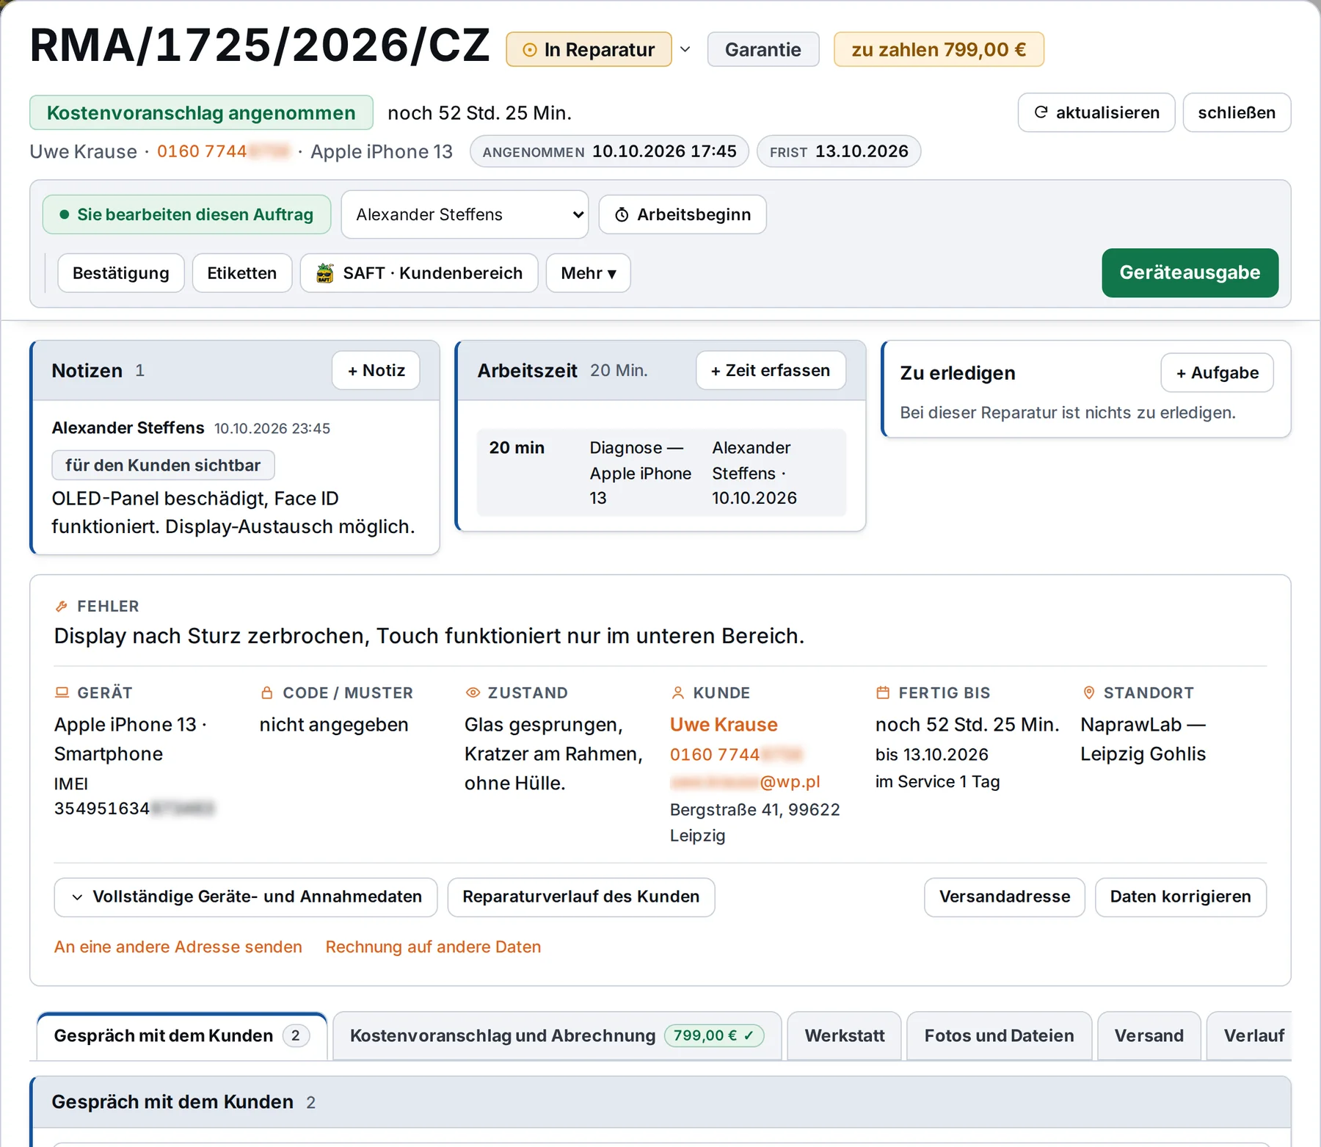
Task: Click the orange phone number under Kunde
Action: tap(736, 754)
